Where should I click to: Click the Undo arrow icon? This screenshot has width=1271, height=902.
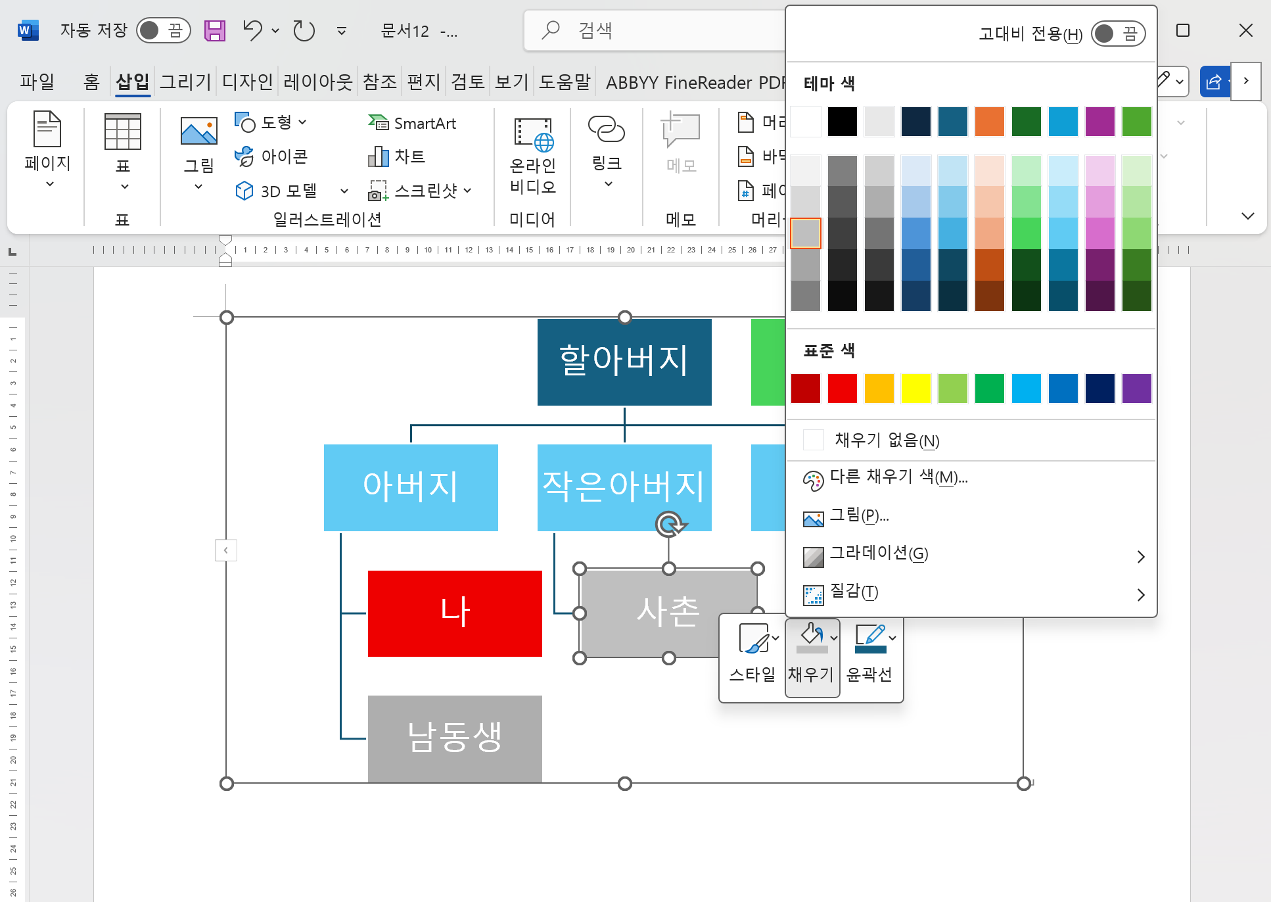click(x=252, y=30)
